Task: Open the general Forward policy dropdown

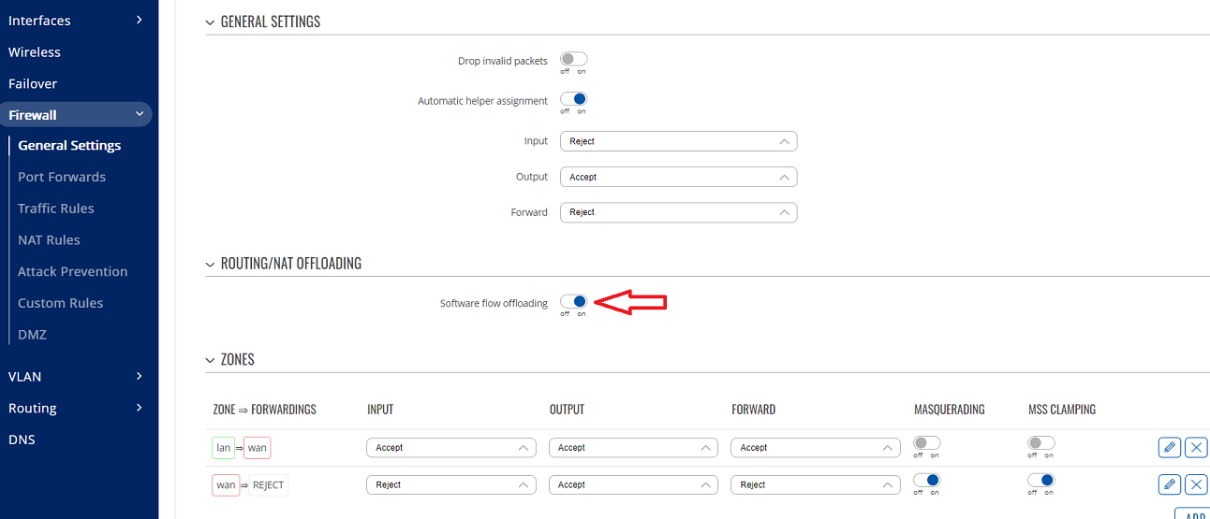Action: (x=678, y=212)
